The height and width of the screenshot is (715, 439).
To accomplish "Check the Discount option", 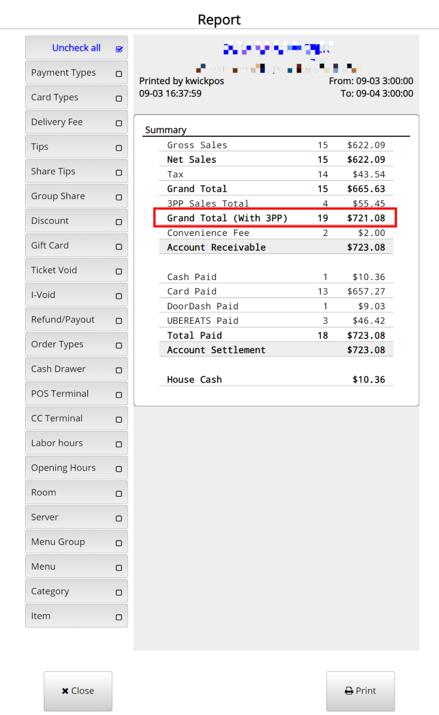I will click(x=119, y=222).
